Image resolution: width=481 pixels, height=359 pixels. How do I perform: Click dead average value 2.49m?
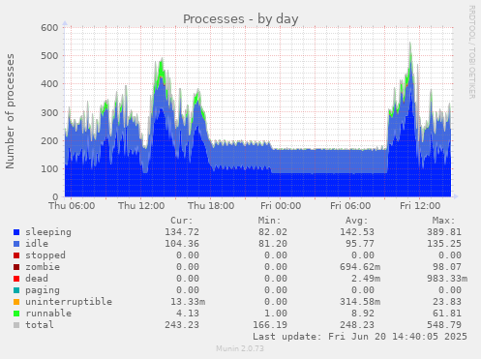pyautogui.click(x=366, y=279)
